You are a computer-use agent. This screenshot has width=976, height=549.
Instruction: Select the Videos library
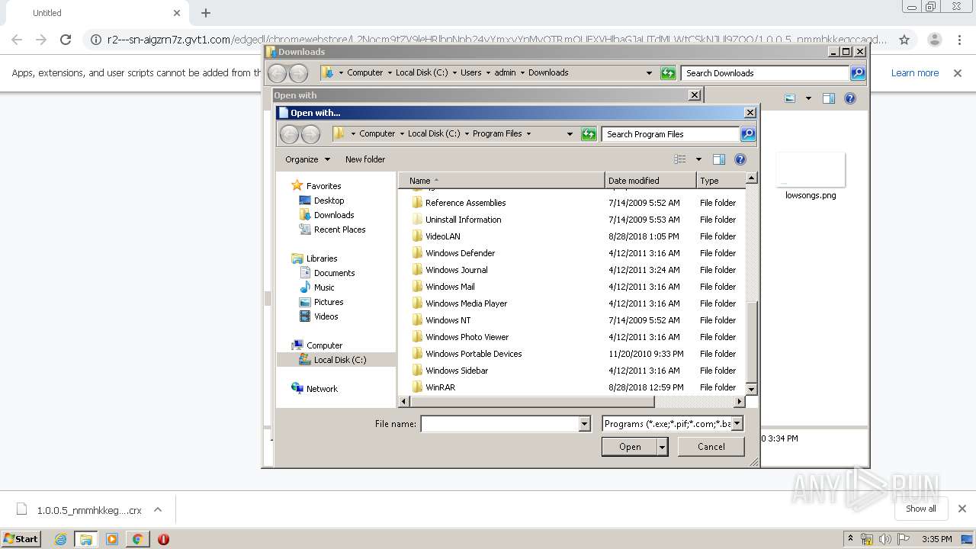[326, 316]
